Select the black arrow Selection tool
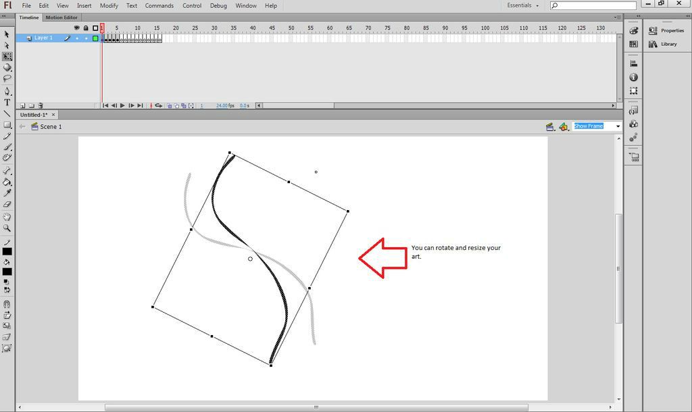692x412 pixels. point(7,34)
